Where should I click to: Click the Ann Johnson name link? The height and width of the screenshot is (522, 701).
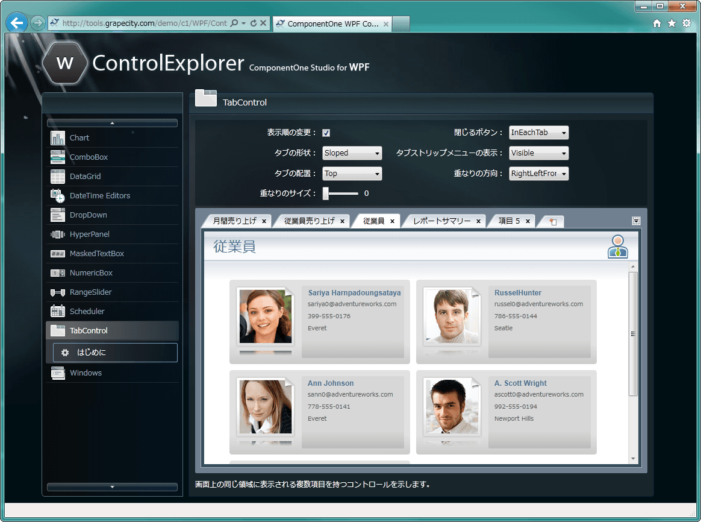tap(331, 383)
